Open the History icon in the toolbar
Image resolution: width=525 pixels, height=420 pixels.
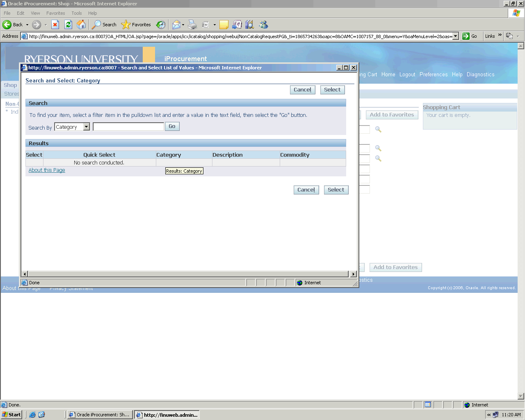click(x=161, y=25)
